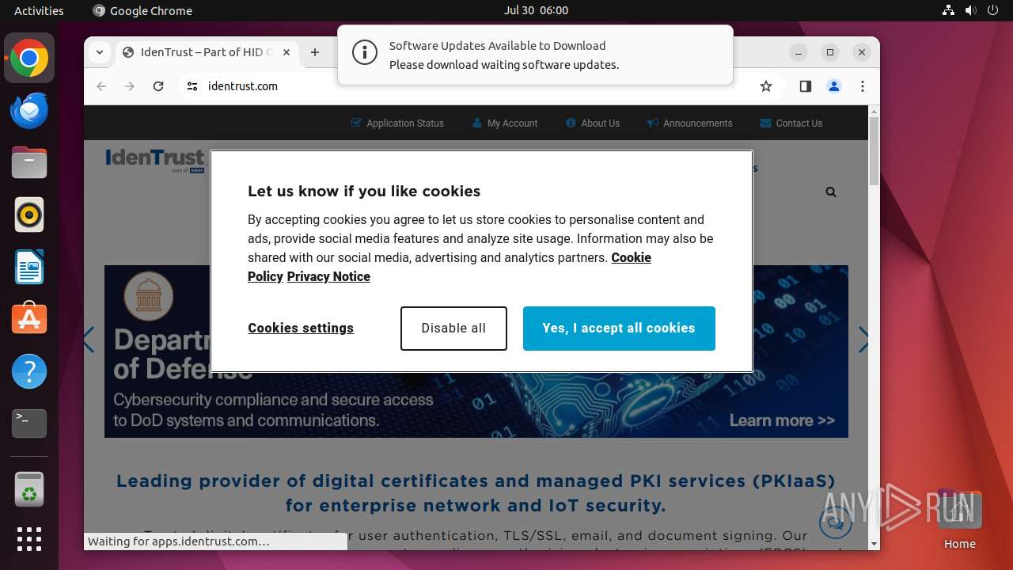Viewport: 1013px width, 570px height.
Task: Toggle Chrome side panel
Action: (x=806, y=86)
